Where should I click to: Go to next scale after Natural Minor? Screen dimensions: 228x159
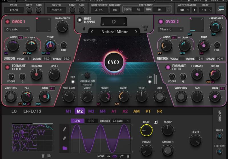click(x=136, y=32)
